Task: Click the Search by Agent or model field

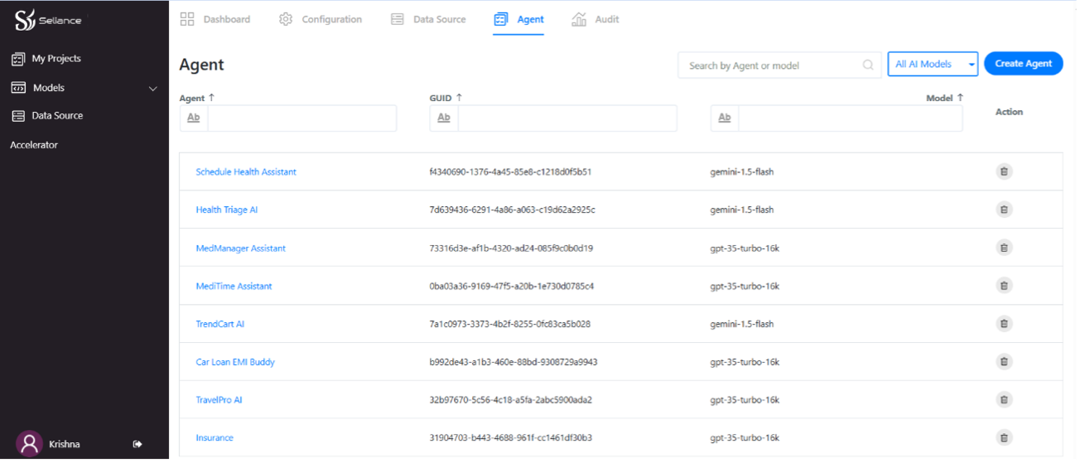Action: point(770,65)
